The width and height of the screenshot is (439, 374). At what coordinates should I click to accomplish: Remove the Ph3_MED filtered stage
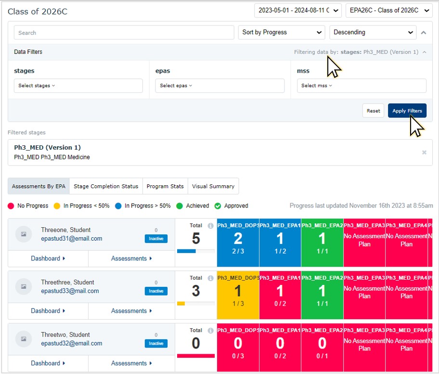pyautogui.click(x=424, y=152)
